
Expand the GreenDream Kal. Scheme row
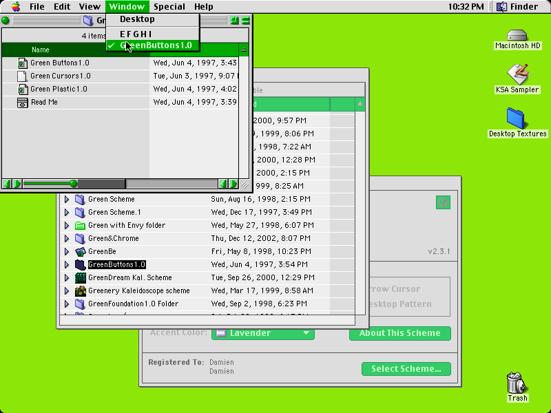pyautogui.click(x=67, y=278)
